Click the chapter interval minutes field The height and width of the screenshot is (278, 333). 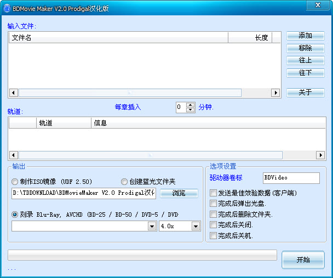tap(181, 107)
